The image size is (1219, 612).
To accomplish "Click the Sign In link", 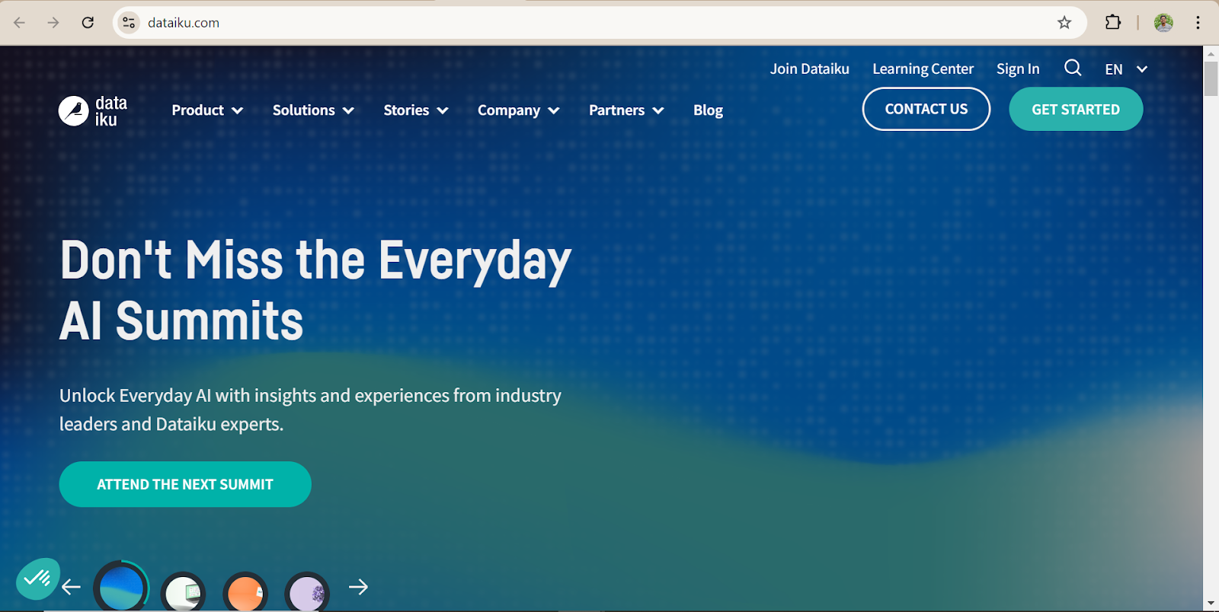I will (1018, 69).
